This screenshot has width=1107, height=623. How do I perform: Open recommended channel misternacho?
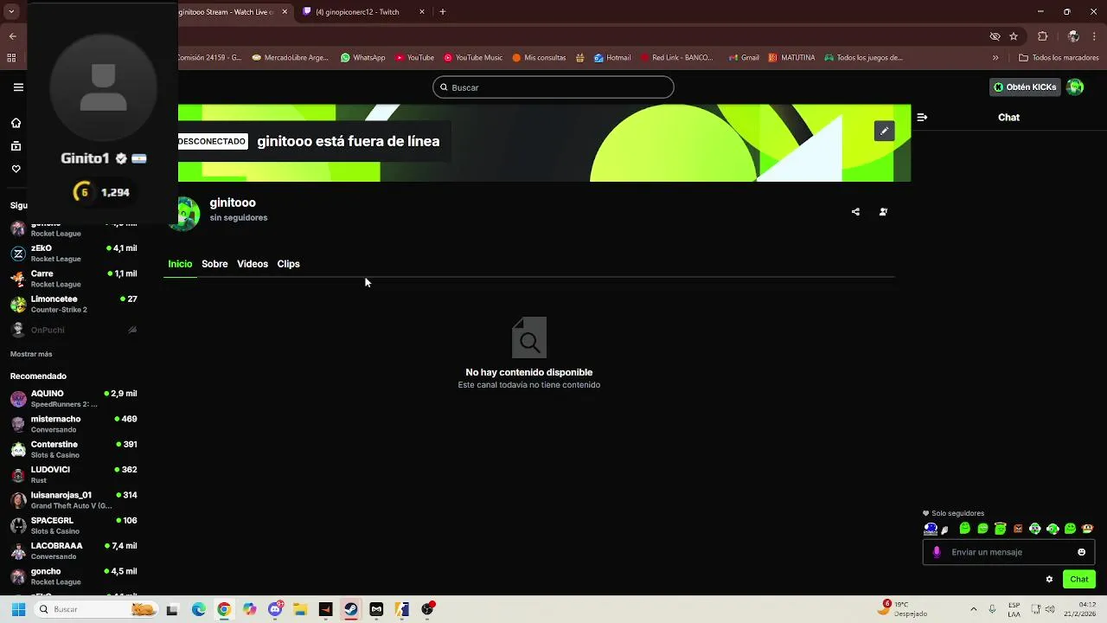pos(74,424)
